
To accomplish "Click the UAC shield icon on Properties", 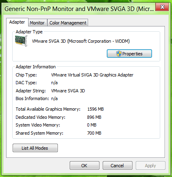I will point(119,54).
